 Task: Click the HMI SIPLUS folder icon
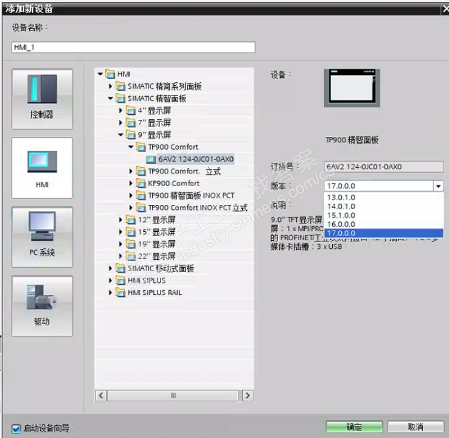coord(120,280)
